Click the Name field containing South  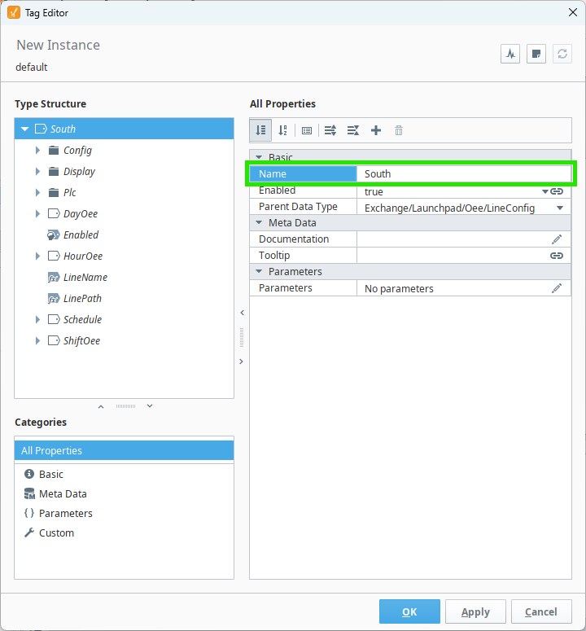(x=464, y=173)
